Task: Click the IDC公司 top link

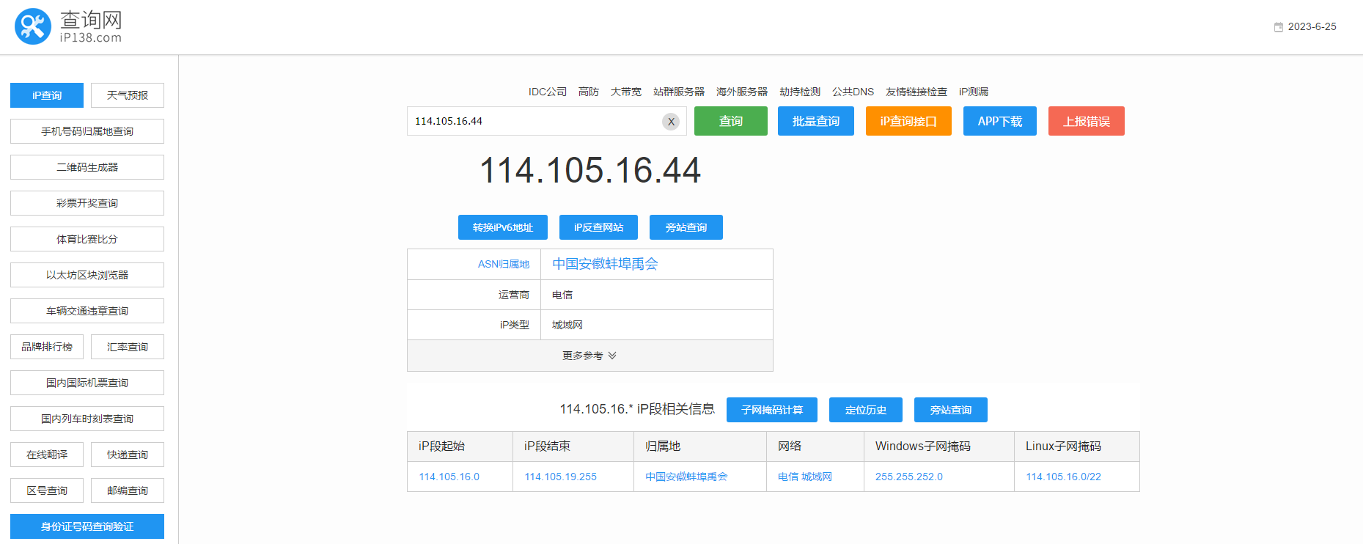Action: pos(548,92)
